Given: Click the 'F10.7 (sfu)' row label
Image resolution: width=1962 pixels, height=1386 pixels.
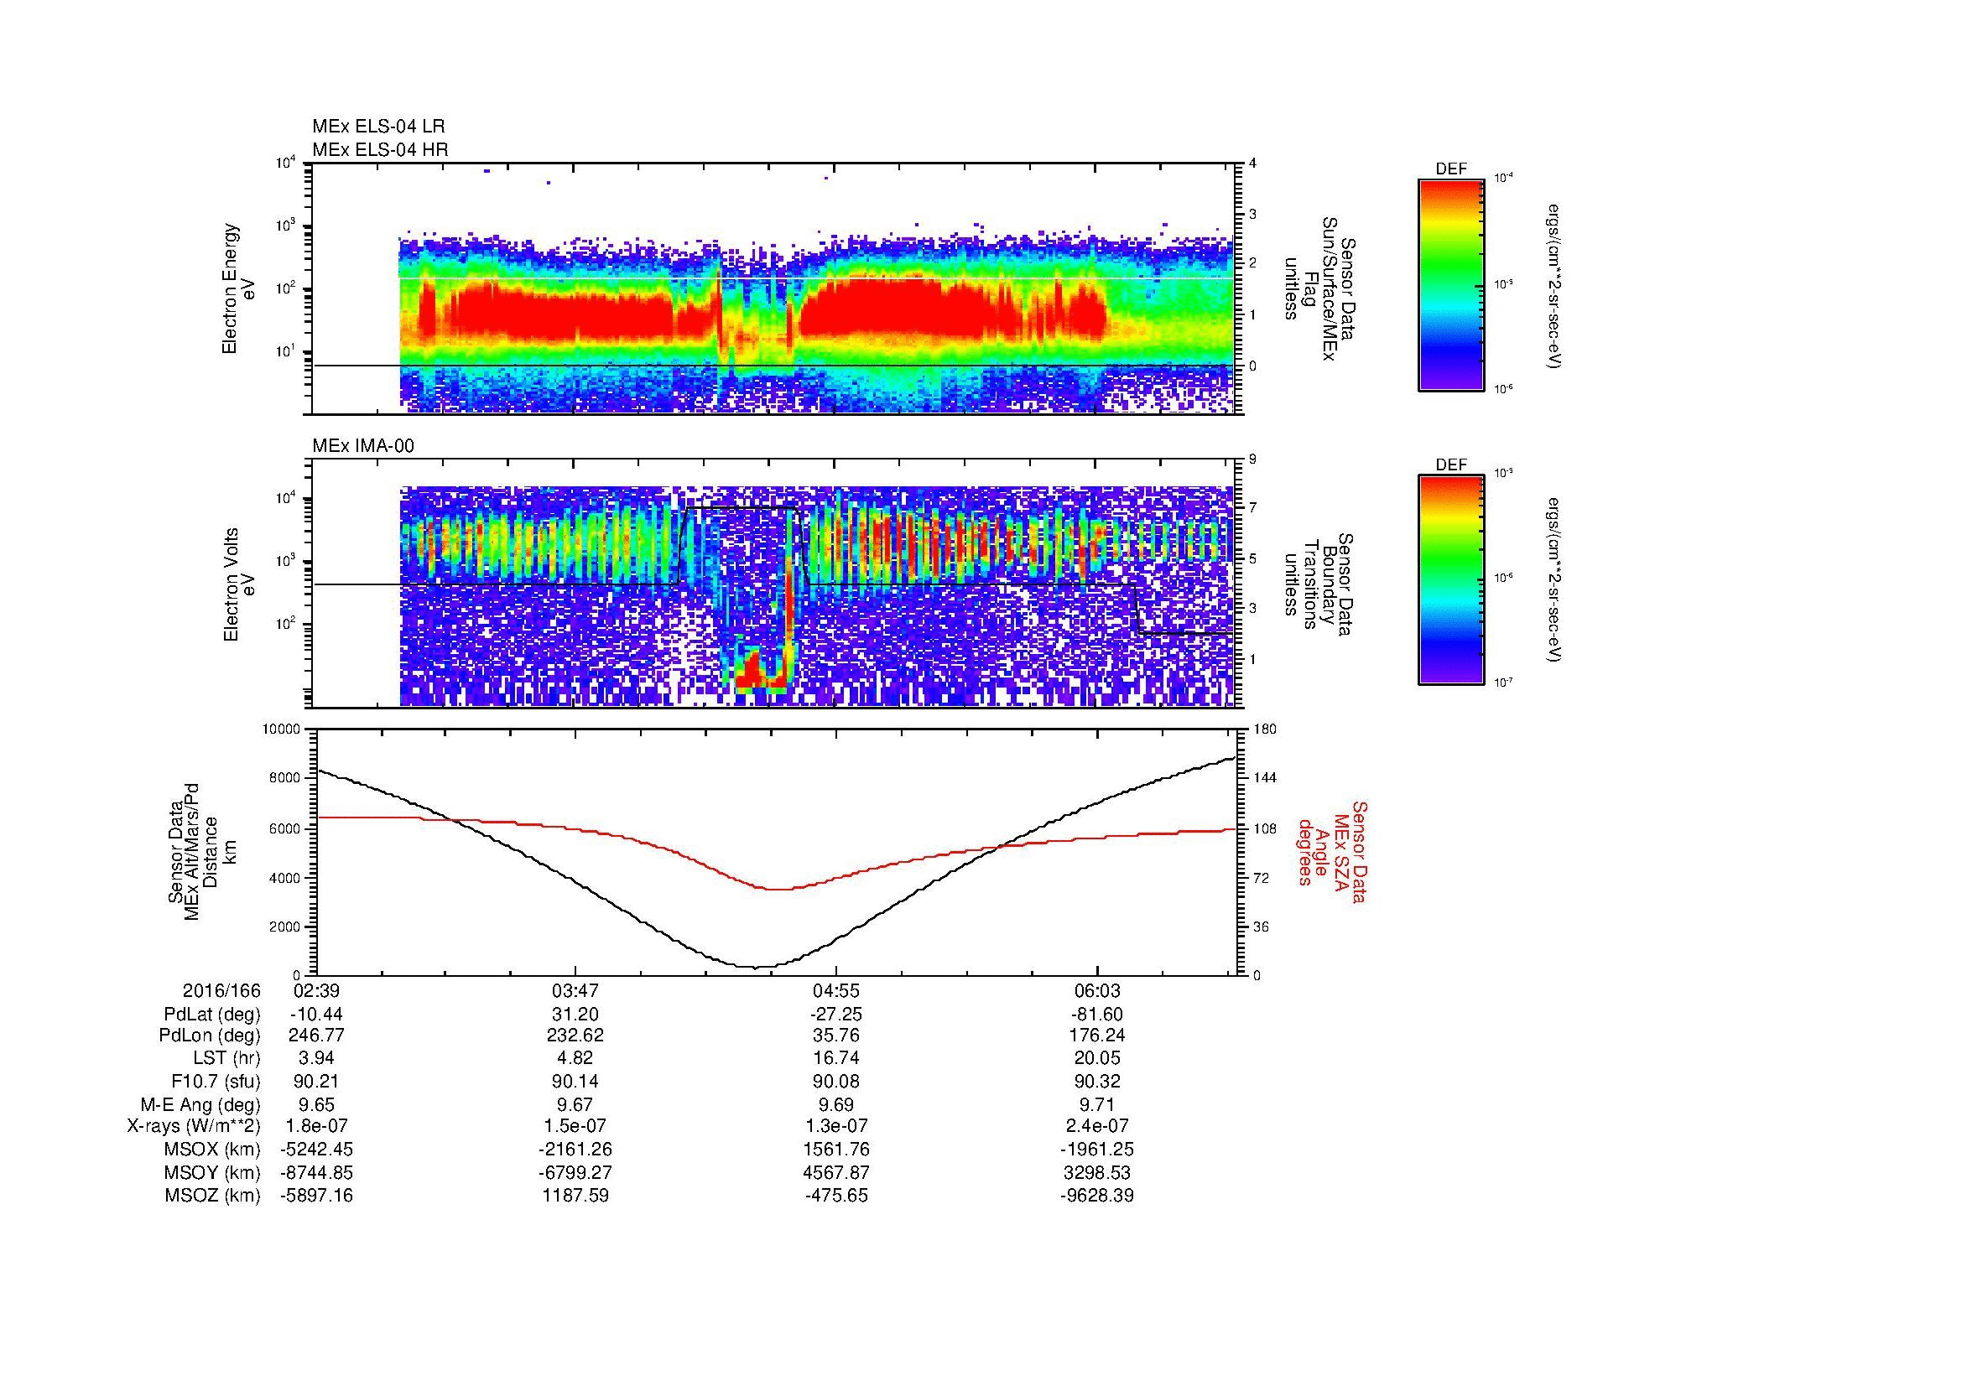Looking at the screenshot, I should click(216, 1081).
